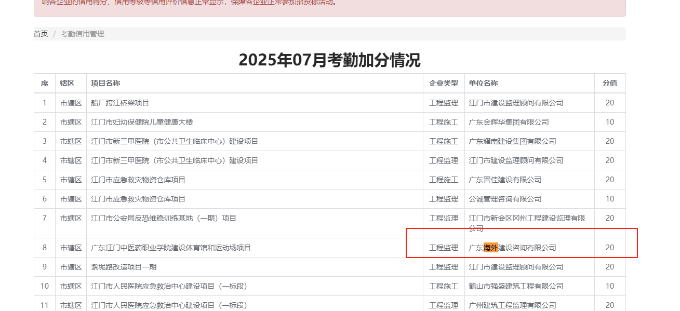Select the 江门市妇幼保健院儿童健康大楼 project cell
The width and height of the screenshot is (680, 311).
(142, 122)
